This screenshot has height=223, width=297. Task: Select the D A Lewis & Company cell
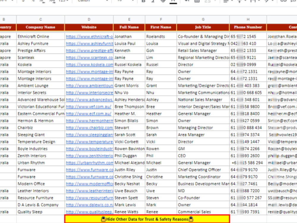pos(40,205)
